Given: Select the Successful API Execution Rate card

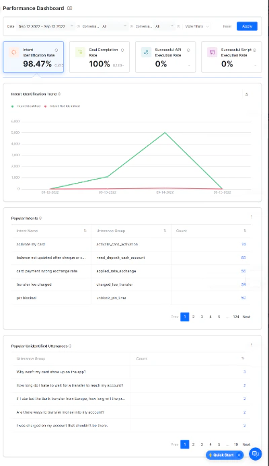Looking at the screenshot, I should point(165,56).
